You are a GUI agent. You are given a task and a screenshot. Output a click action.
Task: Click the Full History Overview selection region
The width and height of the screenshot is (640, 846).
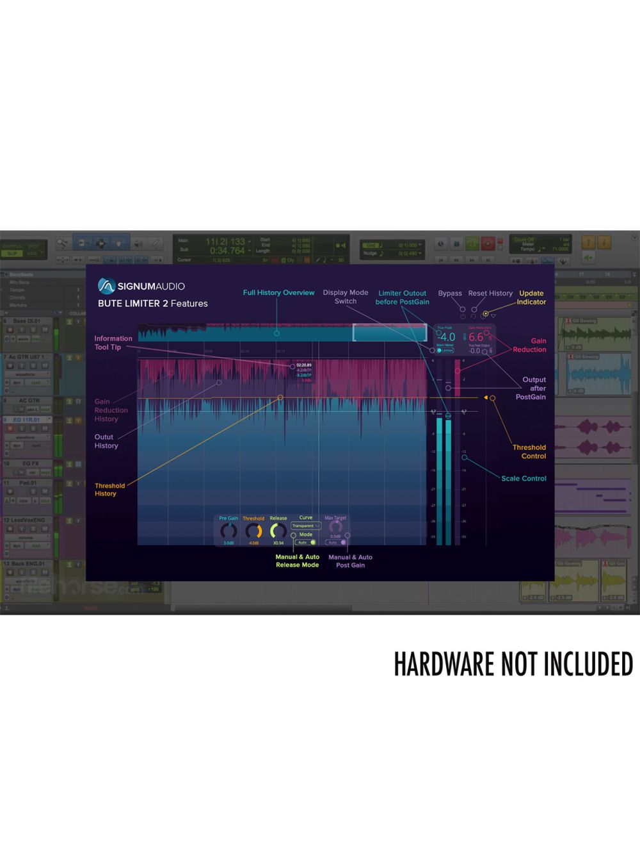pyautogui.click(x=389, y=331)
